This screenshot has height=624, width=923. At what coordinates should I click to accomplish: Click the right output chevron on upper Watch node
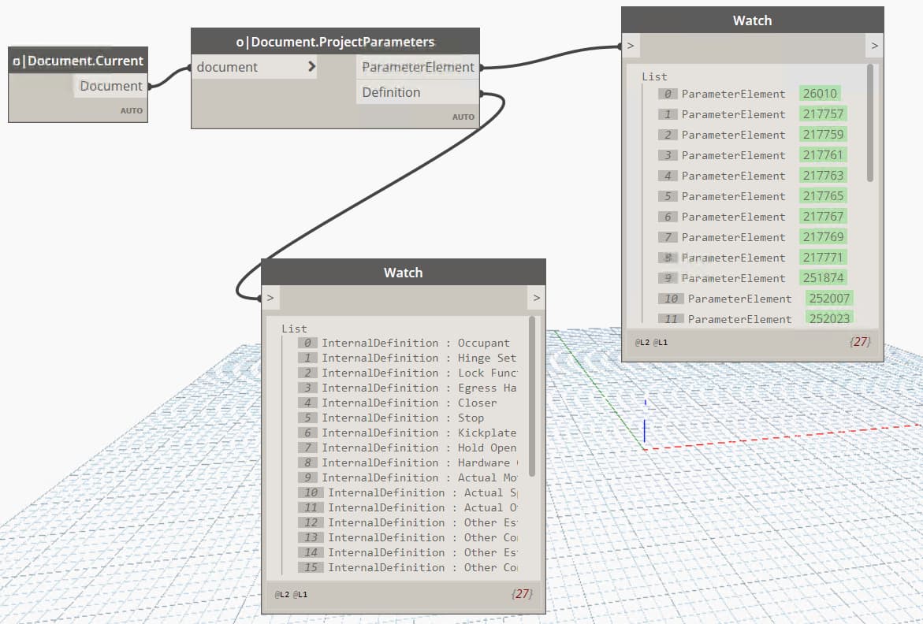(x=874, y=46)
